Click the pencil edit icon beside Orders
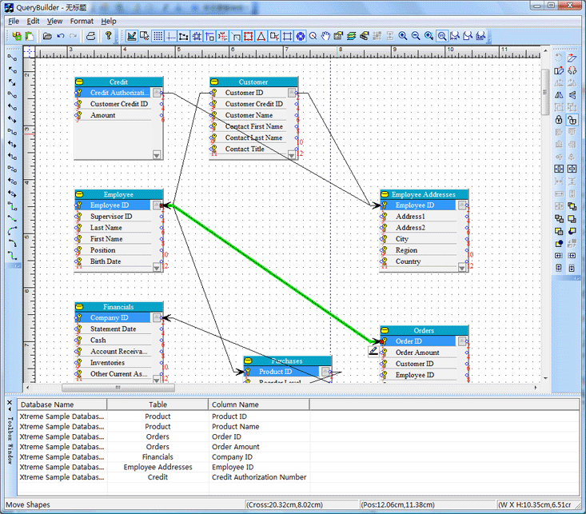The width and height of the screenshot is (586, 514). click(x=373, y=351)
